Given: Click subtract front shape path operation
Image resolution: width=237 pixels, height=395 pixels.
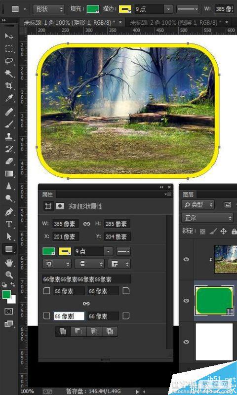Looking at the screenshot, I should point(79,331).
